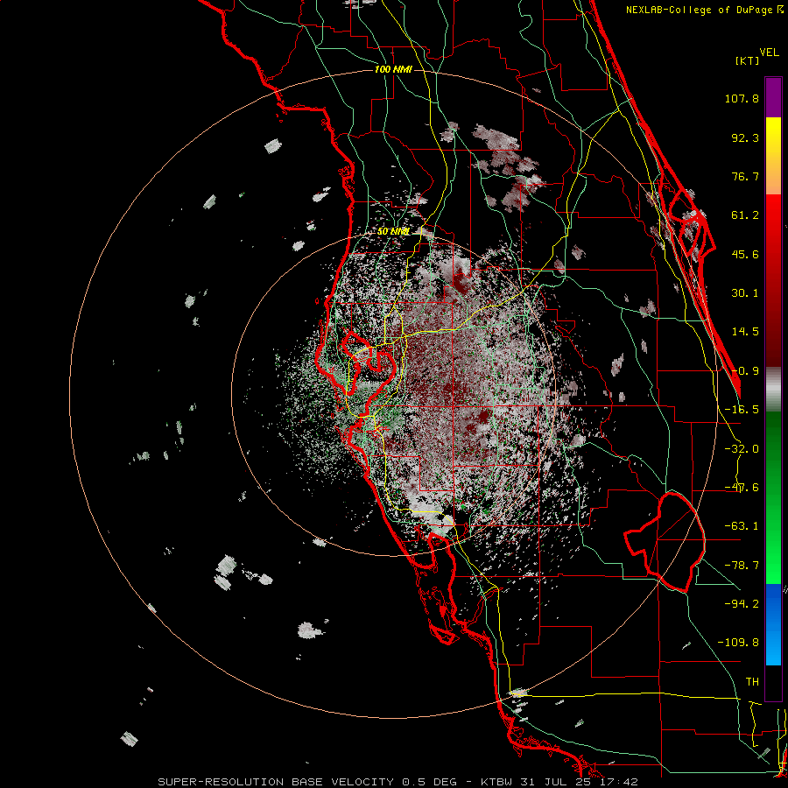Click the yellow-orange segment of color bar
Image resolution: width=788 pixels, height=788 pixels.
pyautogui.click(x=773, y=156)
